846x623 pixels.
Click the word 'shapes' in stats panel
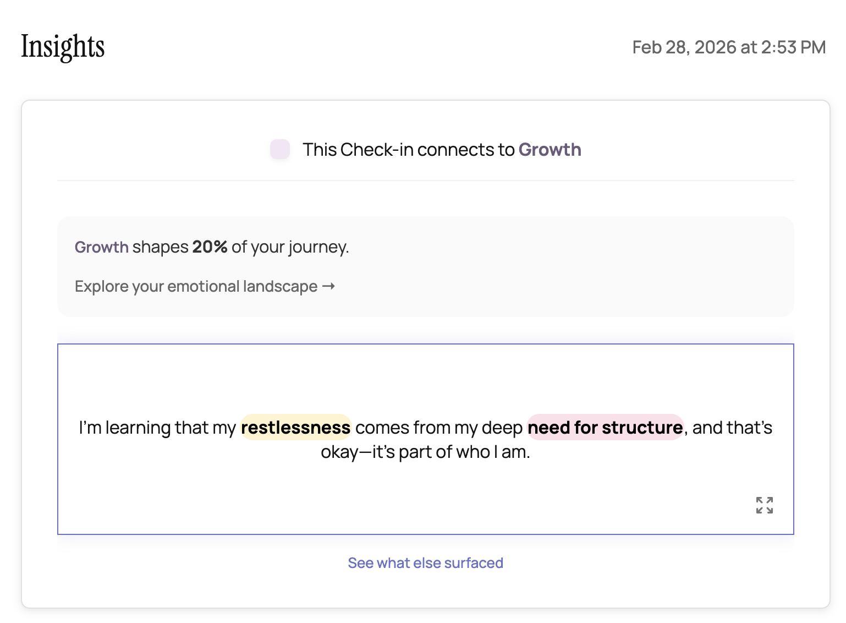click(x=160, y=247)
